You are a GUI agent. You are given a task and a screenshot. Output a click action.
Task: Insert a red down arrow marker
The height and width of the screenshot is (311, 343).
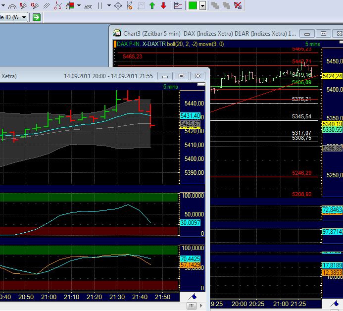pyautogui.click(x=163, y=5)
